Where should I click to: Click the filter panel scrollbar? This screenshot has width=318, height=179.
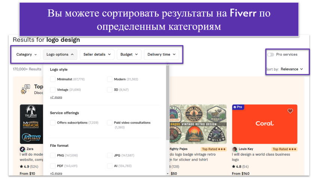tap(168, 103)
